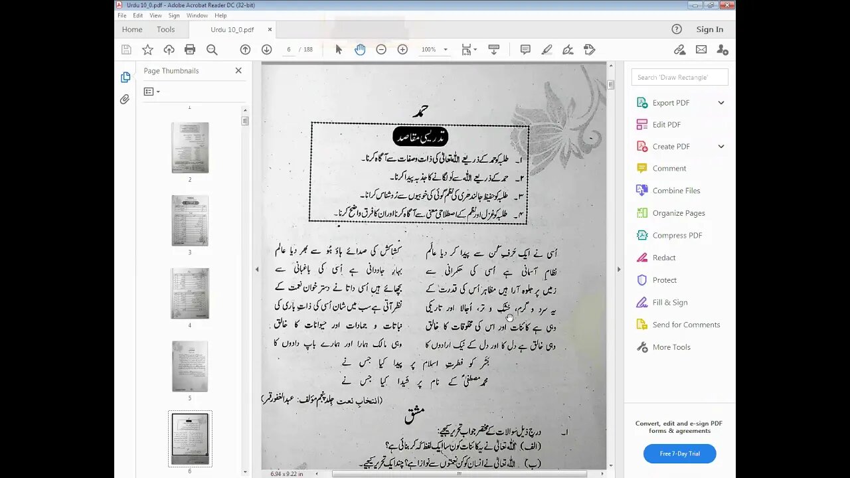Expand the Create PDF tool chevron

(x=721, y=147)
